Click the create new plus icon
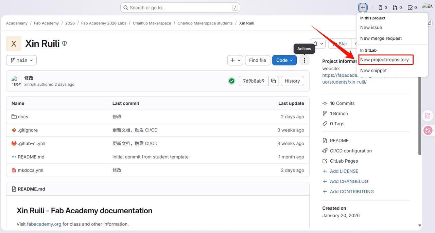Screen dimensions: 435x233 click(363, 7)
